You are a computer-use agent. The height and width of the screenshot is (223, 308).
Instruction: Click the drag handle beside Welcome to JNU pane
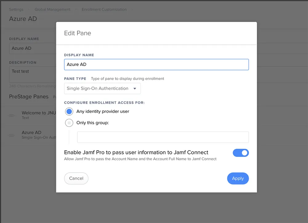point(12,116)
